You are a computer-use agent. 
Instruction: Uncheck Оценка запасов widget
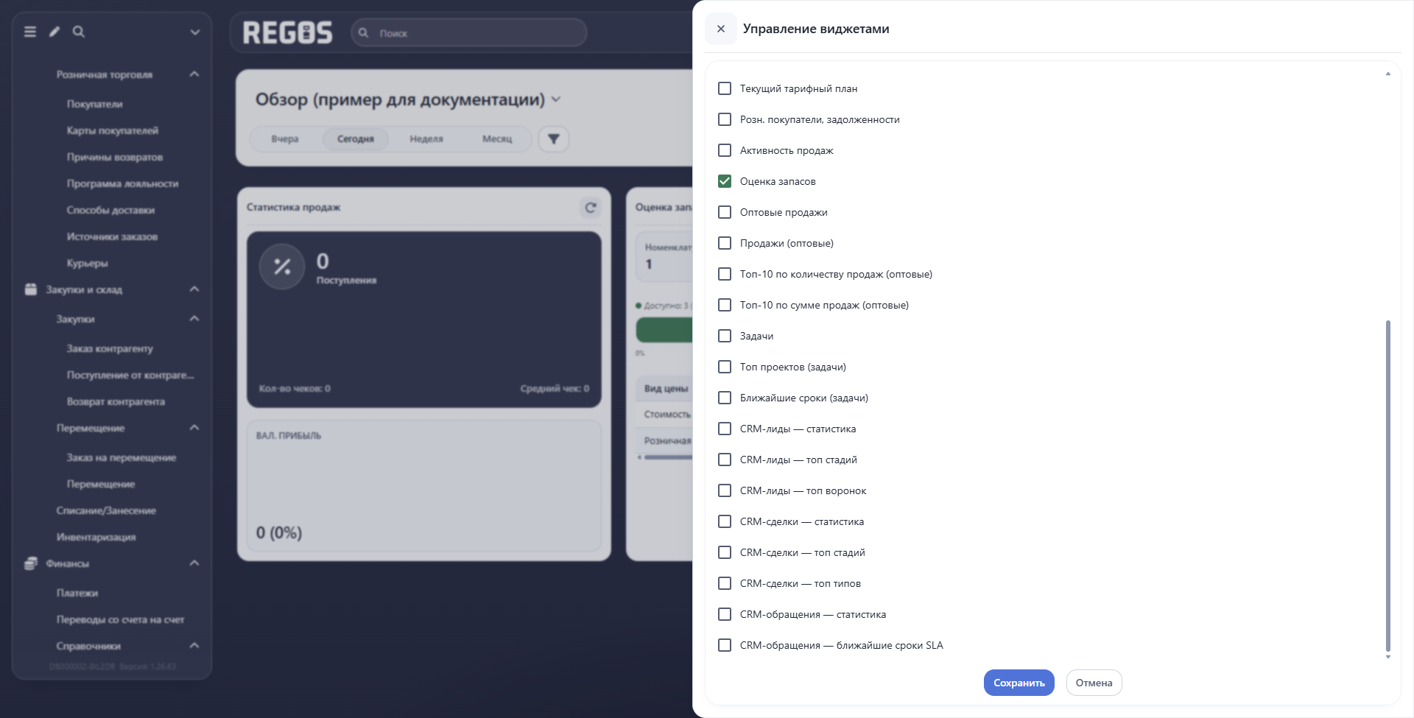coord(725,181)
